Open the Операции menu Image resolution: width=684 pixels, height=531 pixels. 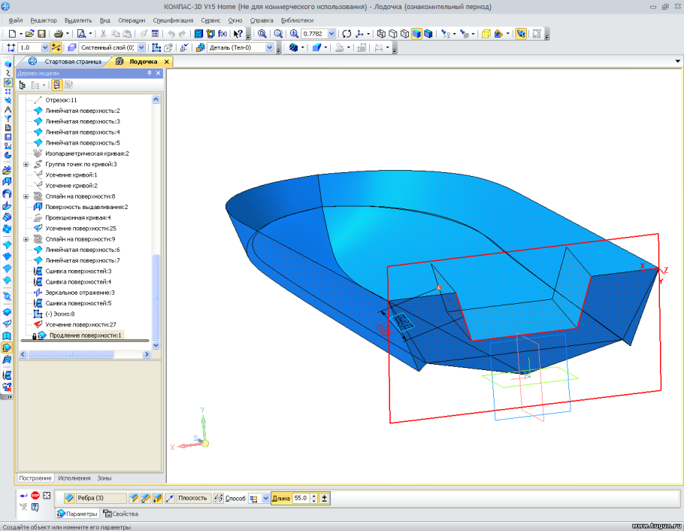(x=132, y=20)
